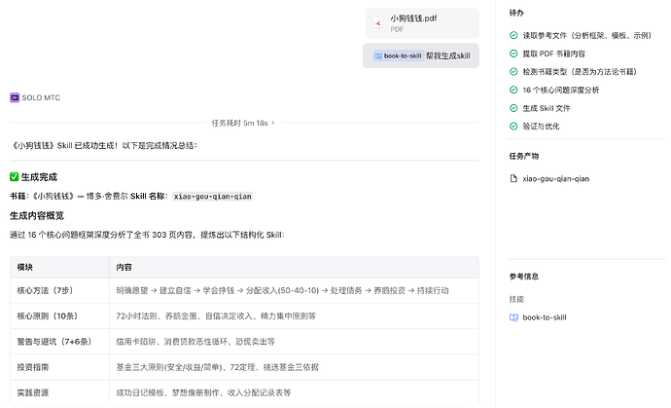Click the 内容 table header
Screen dimensions: 671x408
coord(294,267)
